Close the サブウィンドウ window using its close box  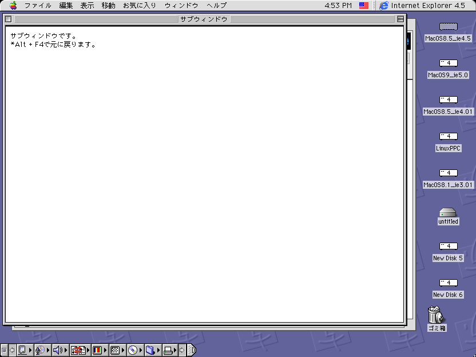click(x=9, y=19)
